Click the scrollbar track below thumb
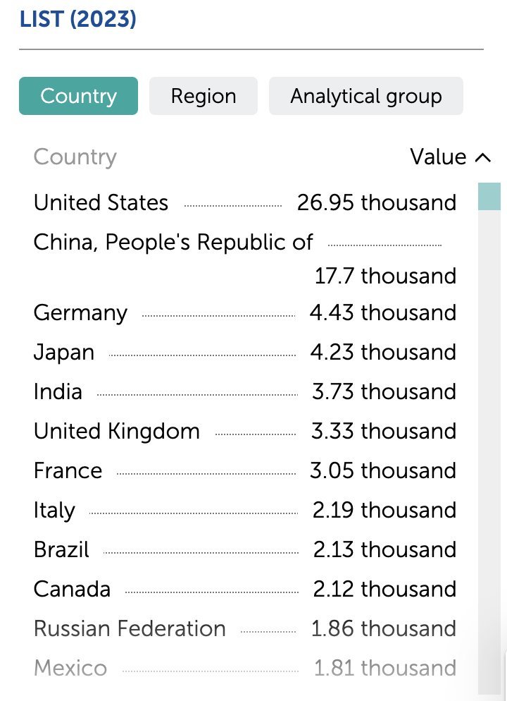 489,451
